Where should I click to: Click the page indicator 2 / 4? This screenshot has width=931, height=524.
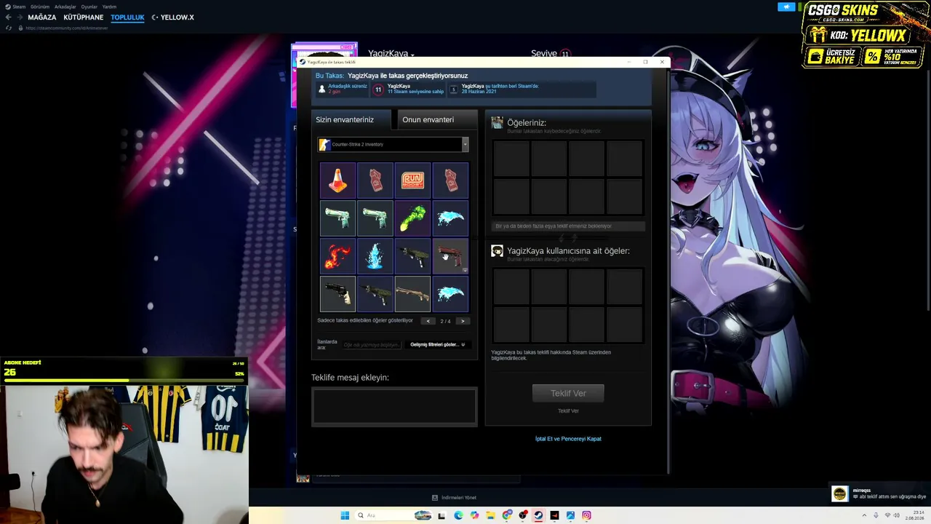445,321
